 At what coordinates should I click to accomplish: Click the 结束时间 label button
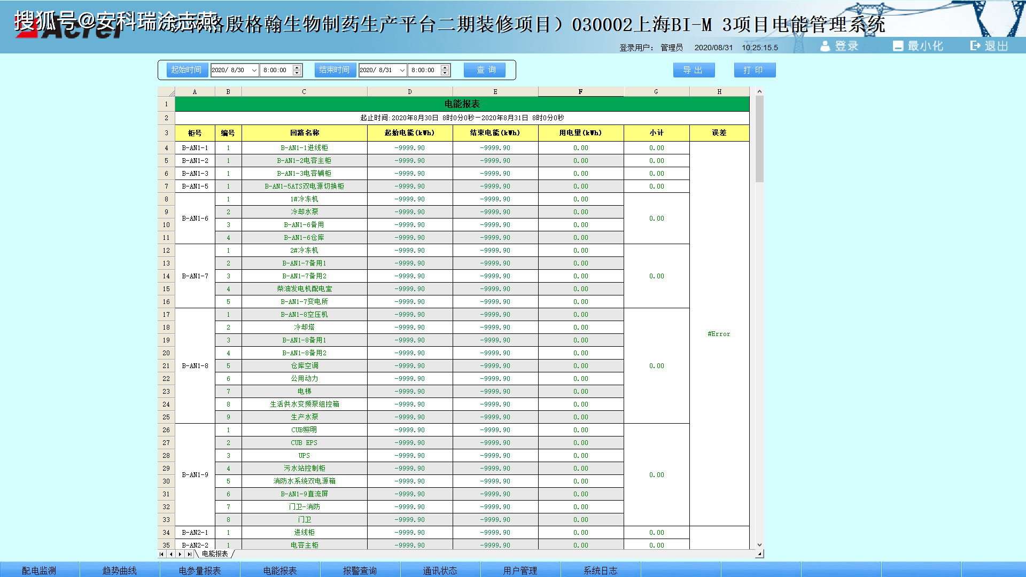[335, 70]
